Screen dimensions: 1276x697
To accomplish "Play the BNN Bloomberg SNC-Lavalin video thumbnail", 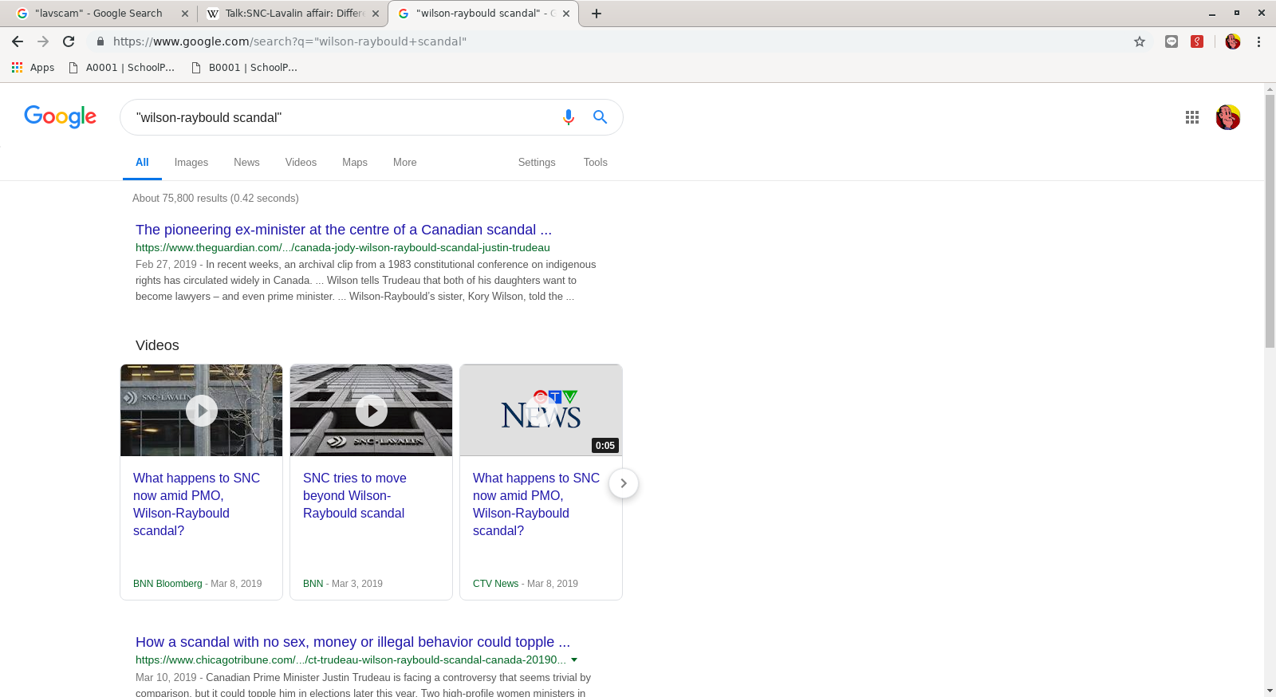I will click(202, 411).
